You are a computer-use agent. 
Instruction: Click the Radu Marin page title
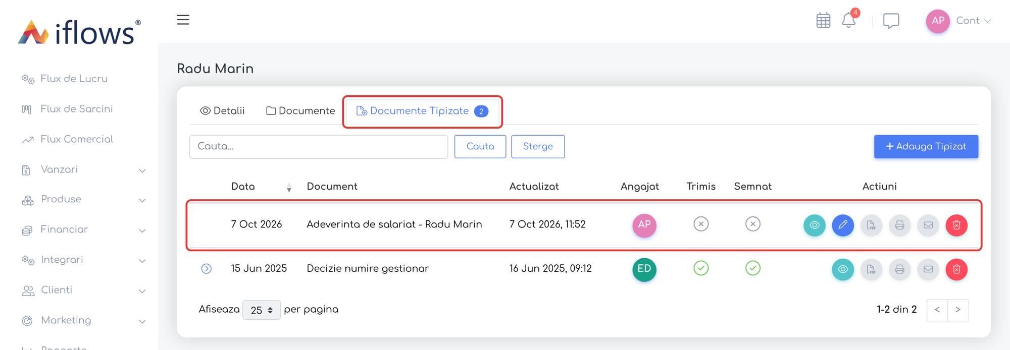coord(215,69)
